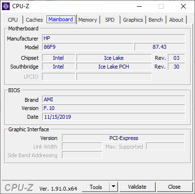Click the empty Max. Supported field

click(x=165, y=147)
